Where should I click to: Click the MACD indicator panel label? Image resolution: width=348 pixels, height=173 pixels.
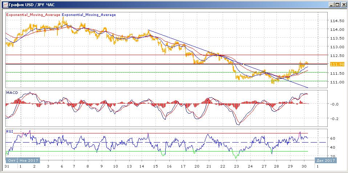click(12, 93)
